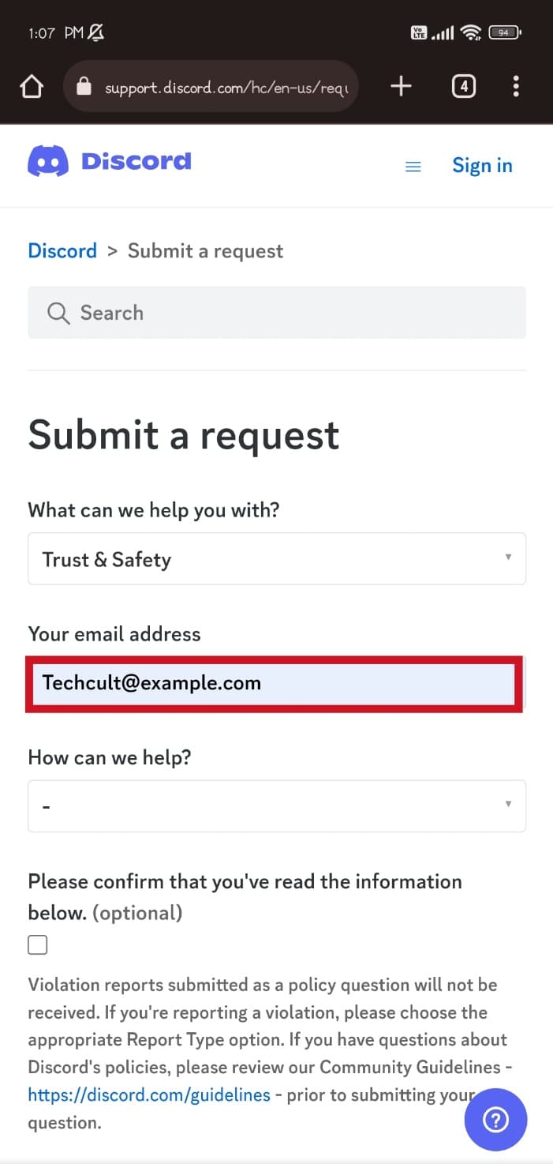Toggle the optional information confirmation box
Viewport: 553px width, 1164px height.
37,944
